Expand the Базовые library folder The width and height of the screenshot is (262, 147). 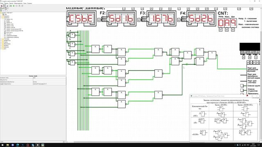pos(1,45)
